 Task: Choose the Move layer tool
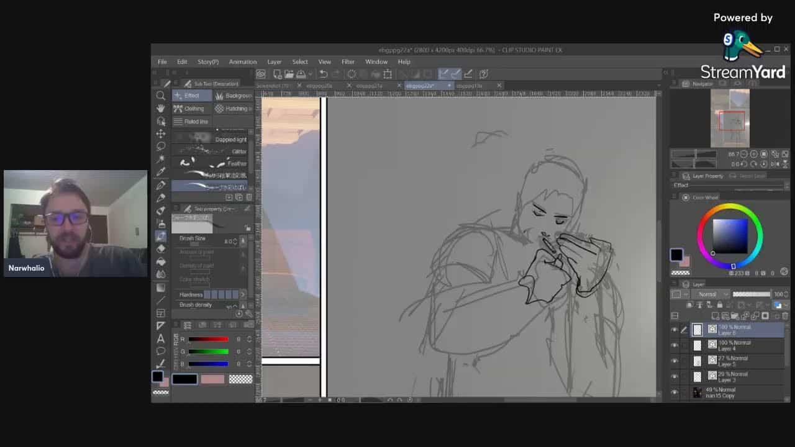point(161,133)
